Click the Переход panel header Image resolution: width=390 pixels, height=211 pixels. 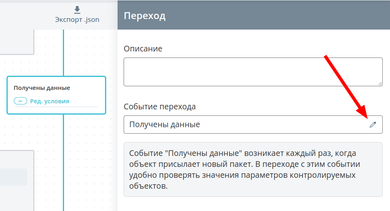coord(254,15)
